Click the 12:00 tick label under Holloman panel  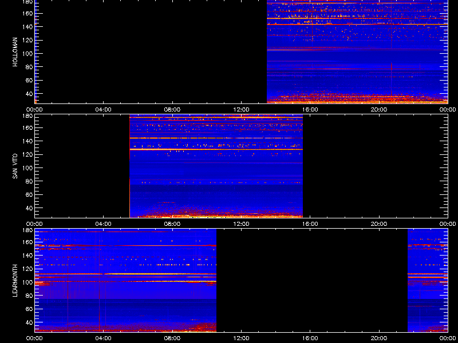pyautogui.click(x=241, y=110)
